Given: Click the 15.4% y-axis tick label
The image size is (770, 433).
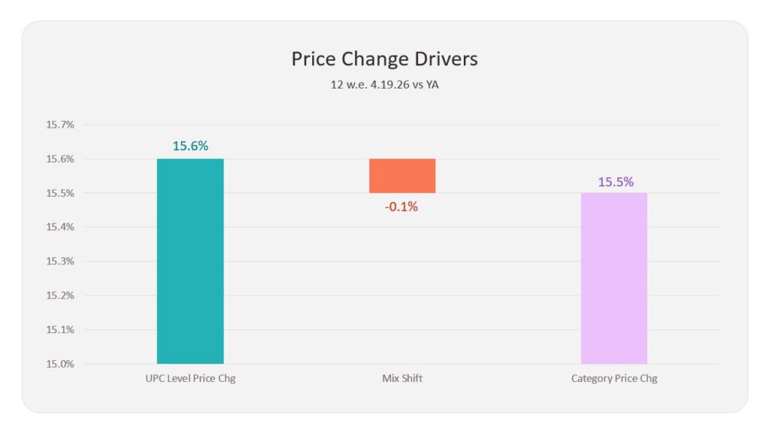Looking at the screenshot, I should pos(60,227).
